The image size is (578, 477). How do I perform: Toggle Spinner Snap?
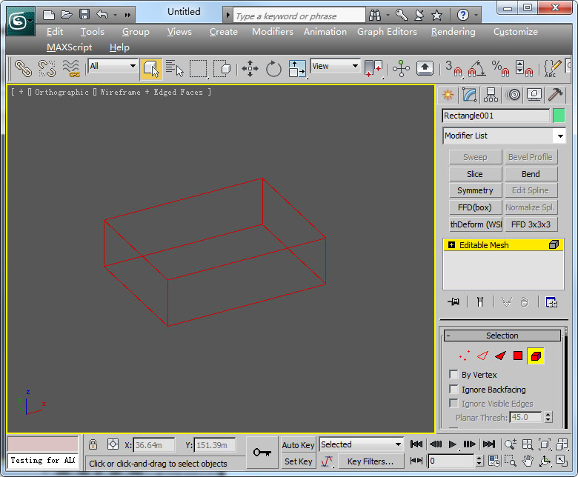[524, 68]
